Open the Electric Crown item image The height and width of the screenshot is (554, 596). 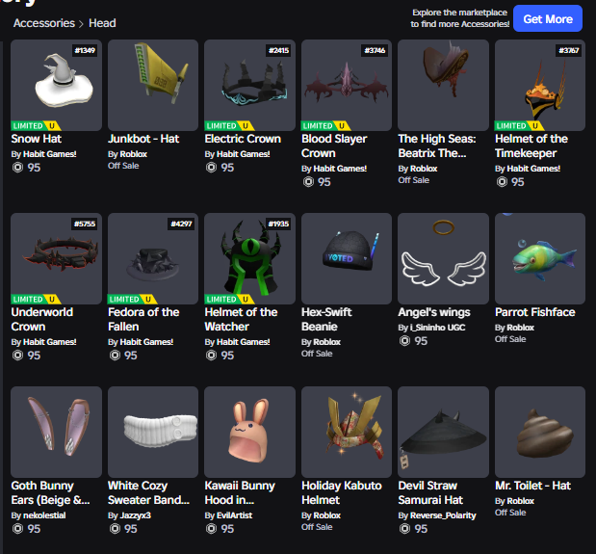[x=249, y=85]
